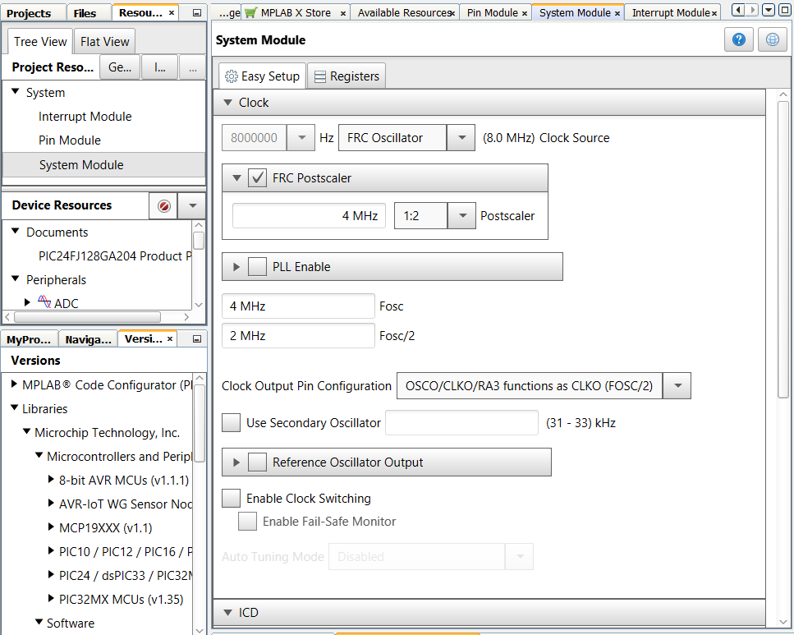Click the blue help question mark icon
This screenshot has height=635, width=794.
738,39
